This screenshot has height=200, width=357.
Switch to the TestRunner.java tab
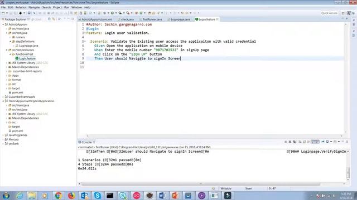[x=152, y=19]
